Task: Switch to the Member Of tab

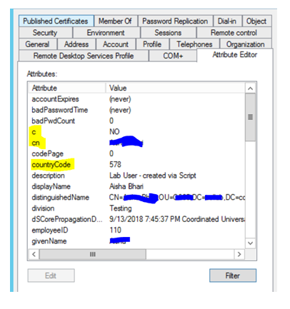Action: [116, 21]
